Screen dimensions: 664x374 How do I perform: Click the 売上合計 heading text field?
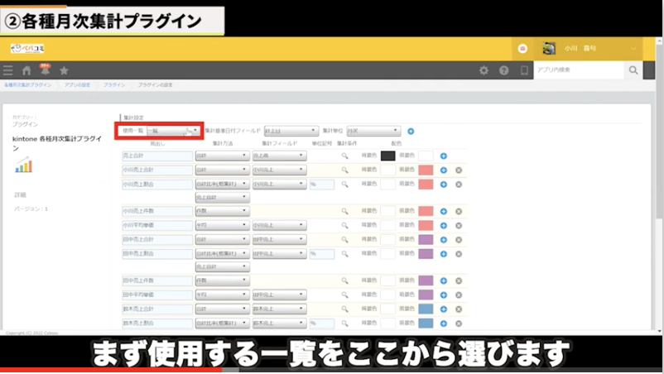pyautogui.click(x=156, y=156)
